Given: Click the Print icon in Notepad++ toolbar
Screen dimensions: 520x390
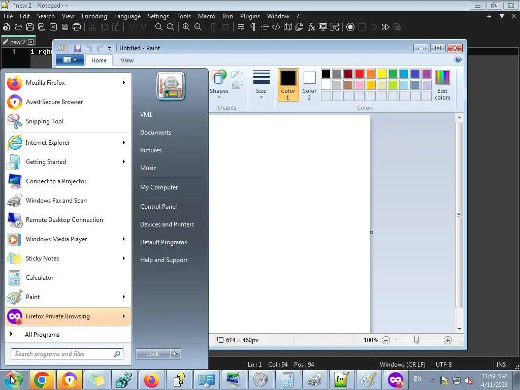Looking at the screenshot, I should (x=77, y=27).
